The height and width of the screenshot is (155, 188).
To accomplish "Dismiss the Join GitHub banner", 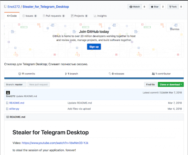I will tap(175, 29).
